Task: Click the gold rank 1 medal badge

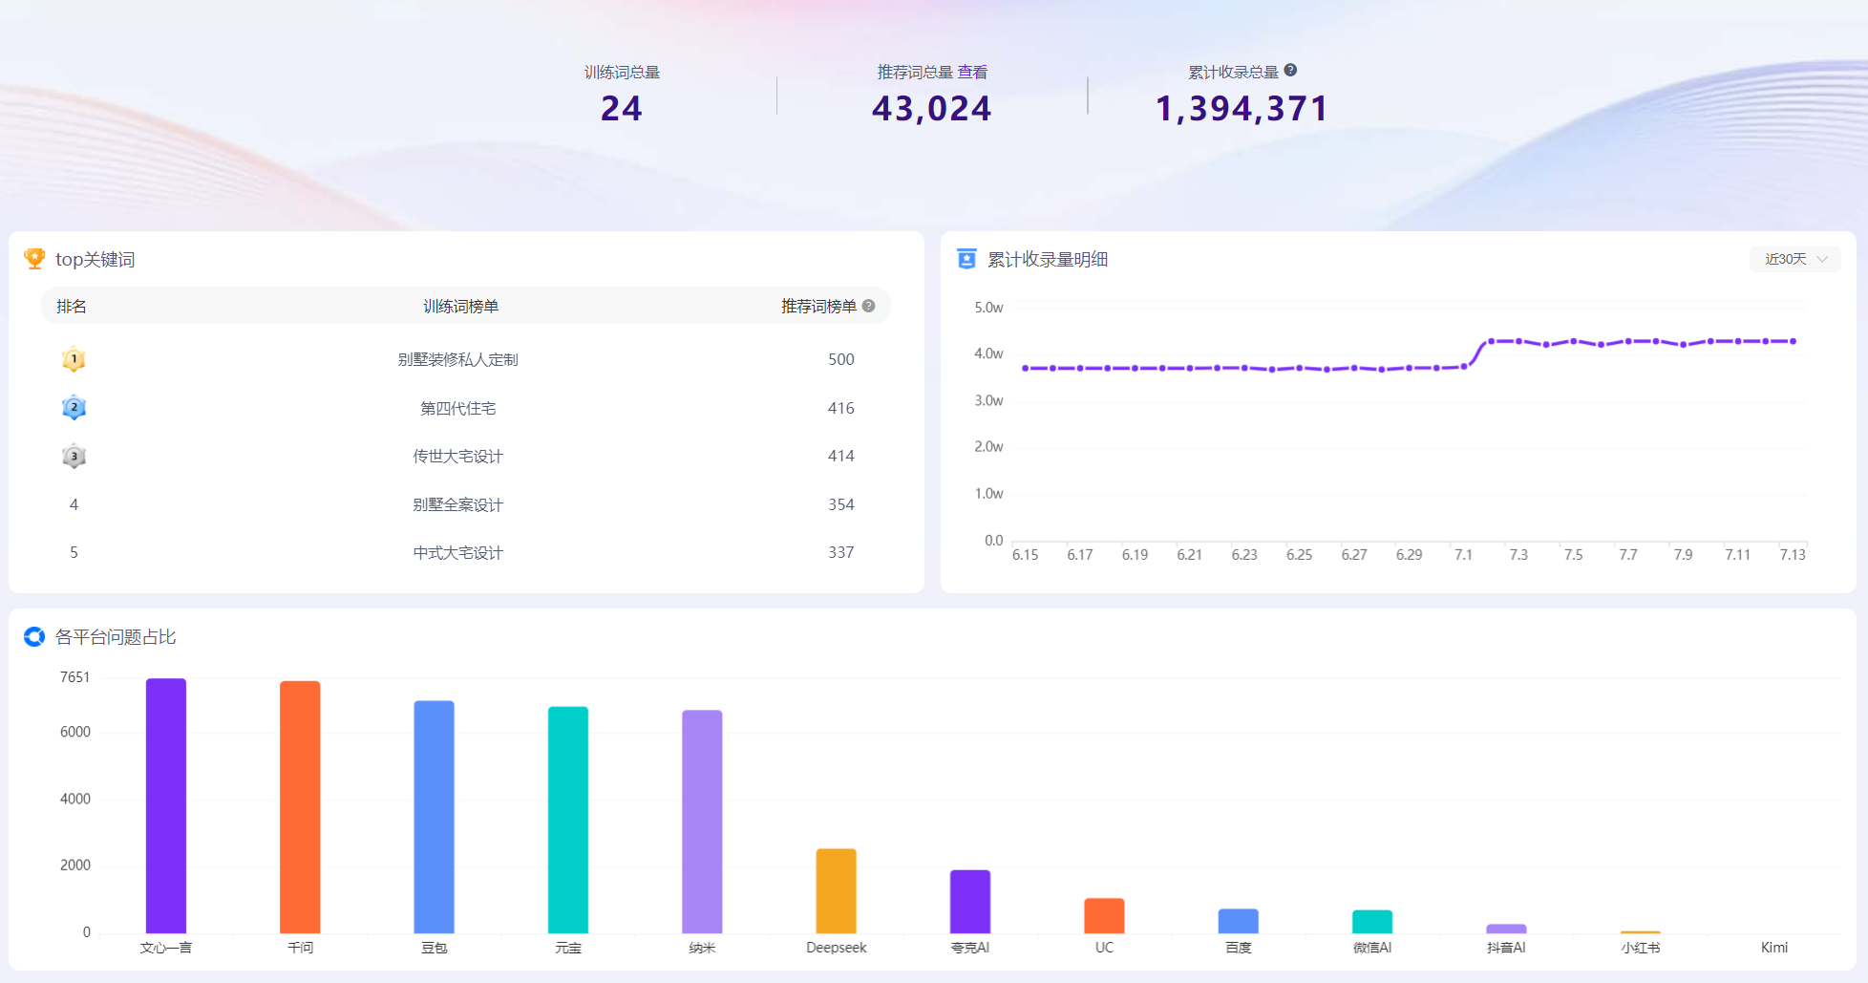Action: [x=74, y=359]
